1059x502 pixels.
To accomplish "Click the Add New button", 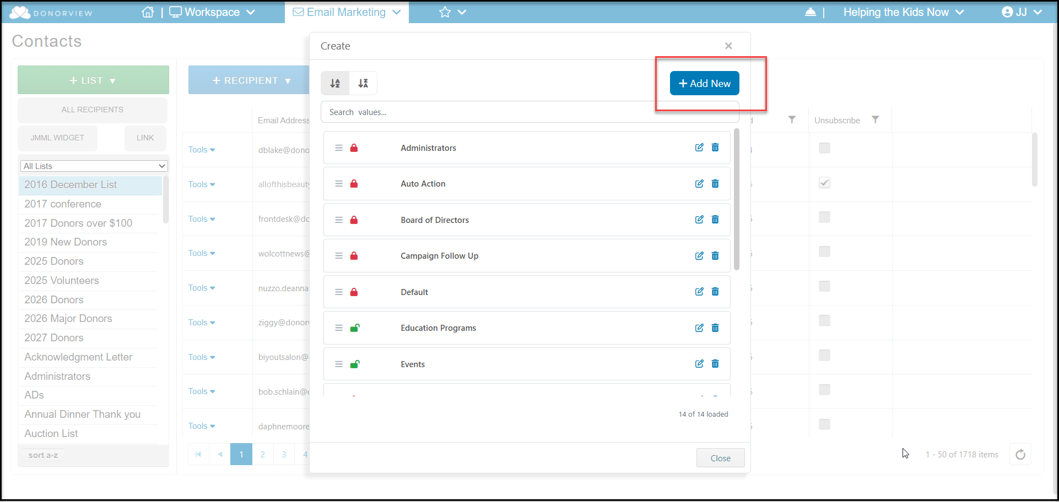I will tap(705, 83).
